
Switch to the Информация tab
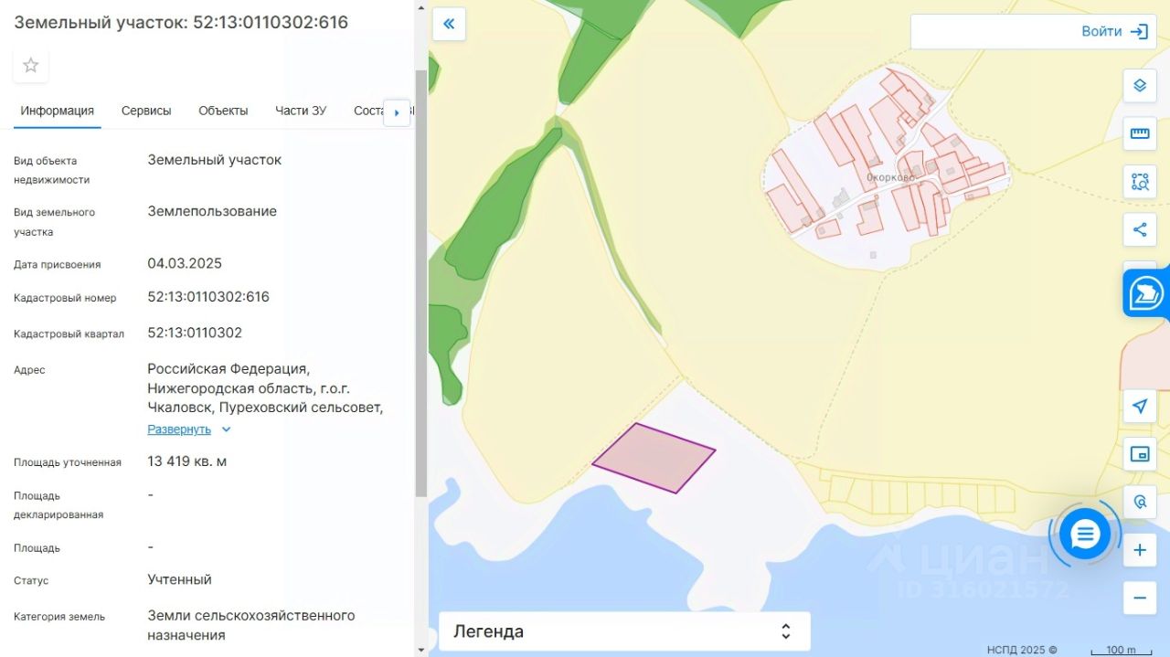(x=58, y=111)
